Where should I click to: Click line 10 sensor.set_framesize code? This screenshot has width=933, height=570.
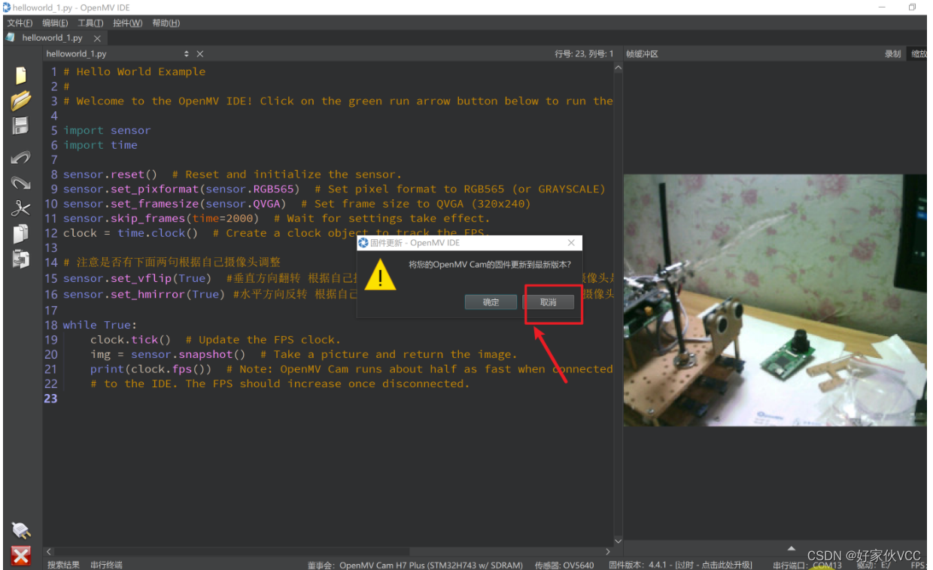point(175,204)
